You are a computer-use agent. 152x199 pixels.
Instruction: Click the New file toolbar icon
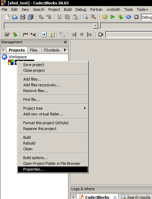[x=7, y=17]
